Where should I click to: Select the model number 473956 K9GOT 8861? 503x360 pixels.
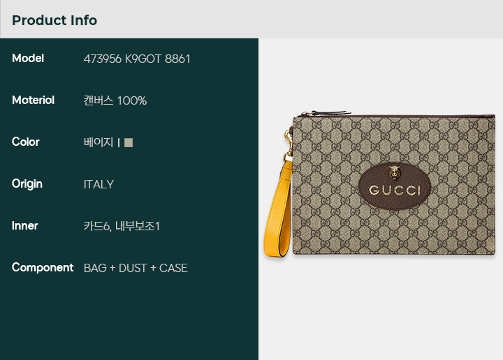(x=137, y=59)
